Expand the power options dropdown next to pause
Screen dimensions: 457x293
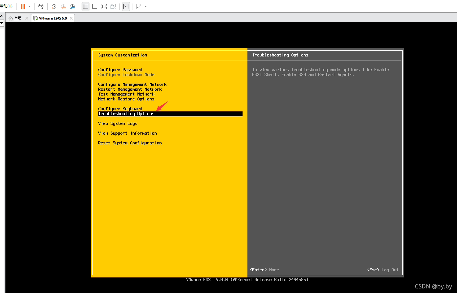click(29, 6)
